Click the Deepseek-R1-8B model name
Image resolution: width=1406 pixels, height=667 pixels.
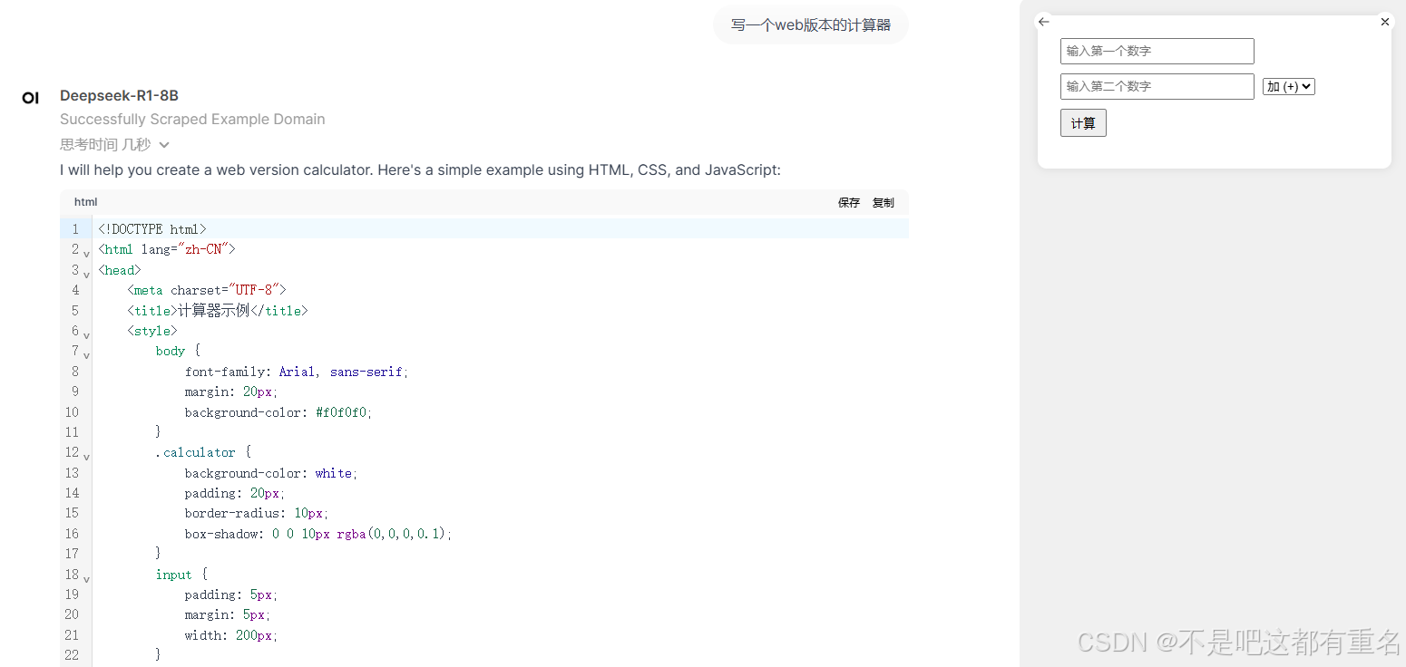119,95
